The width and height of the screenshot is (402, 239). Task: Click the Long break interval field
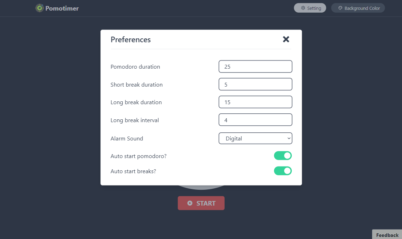point(255,120)
